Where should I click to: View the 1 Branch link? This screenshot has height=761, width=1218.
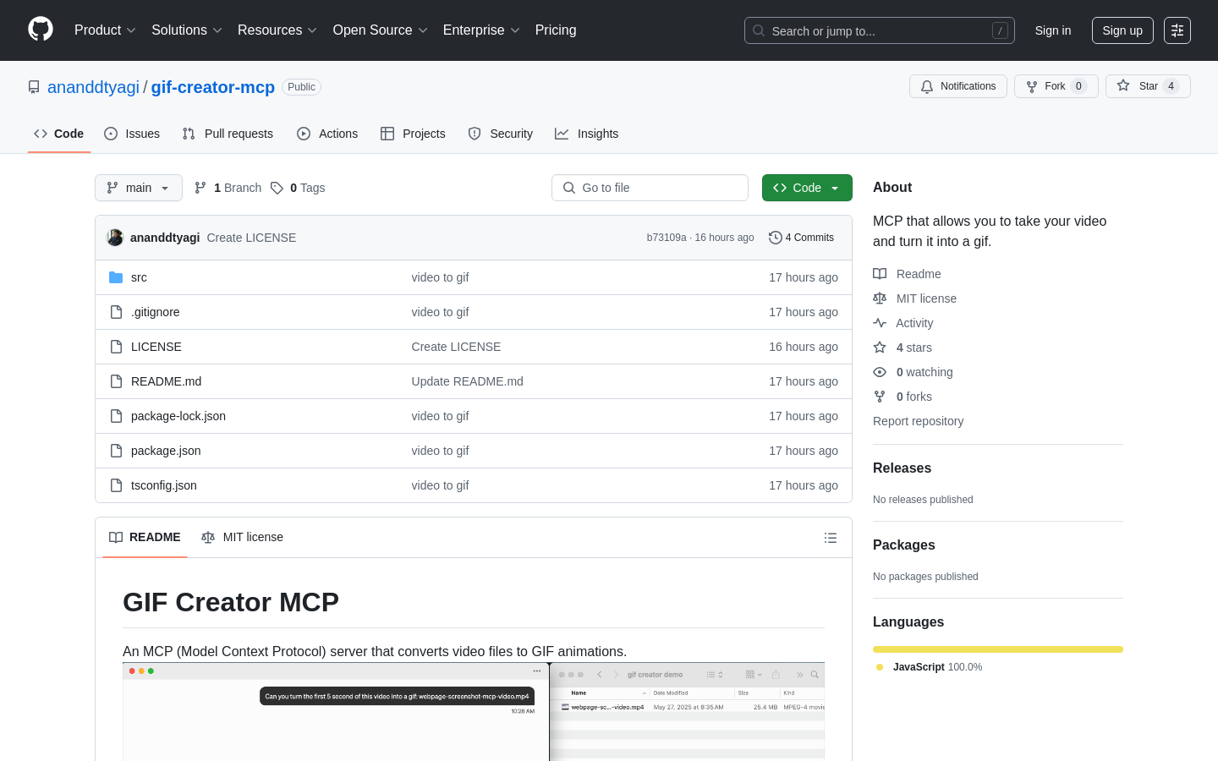[x=228, y=188]
